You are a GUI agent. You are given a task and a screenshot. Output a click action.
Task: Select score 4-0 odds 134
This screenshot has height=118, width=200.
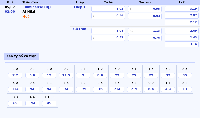tap(15, 89)
